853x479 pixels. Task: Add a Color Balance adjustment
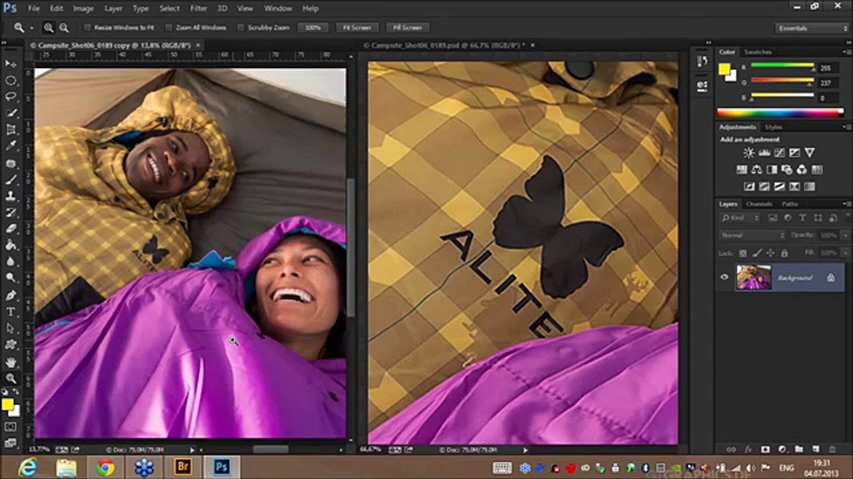(x=756, y=170)
